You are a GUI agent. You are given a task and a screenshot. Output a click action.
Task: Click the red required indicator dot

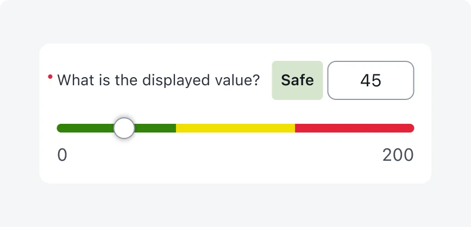coord(50,77)
